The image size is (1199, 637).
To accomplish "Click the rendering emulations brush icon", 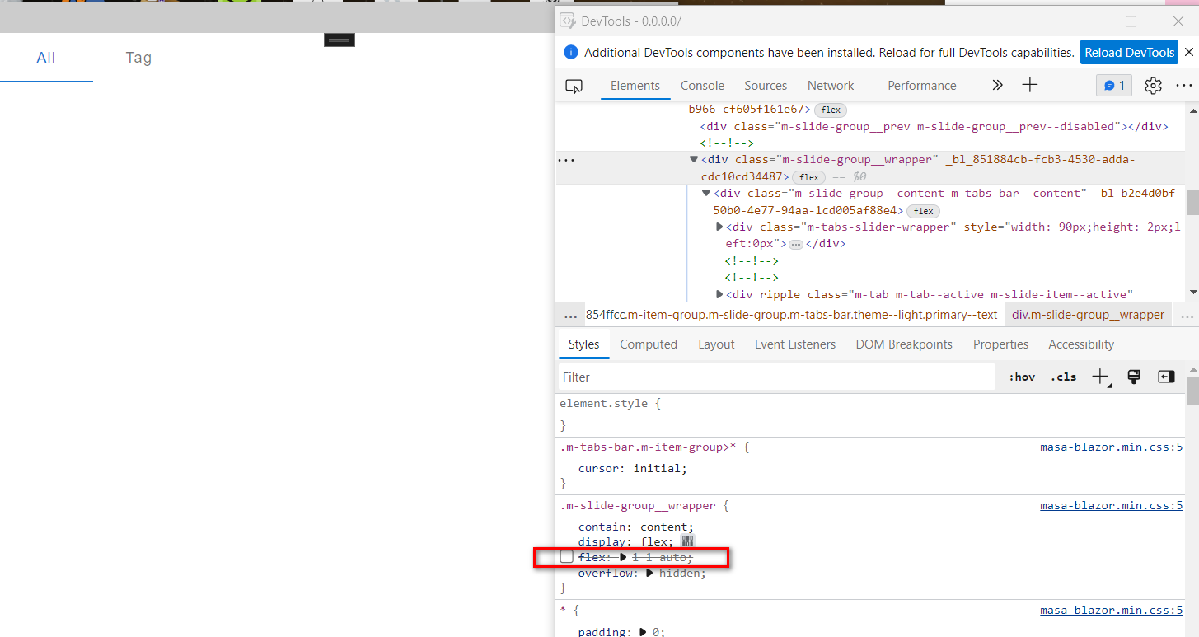I will point(1134,377).
